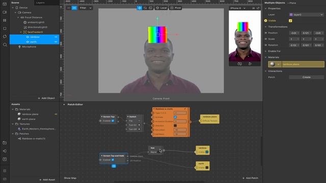
Task: Click the Pivot toolbar button
Action: point(176,8)
